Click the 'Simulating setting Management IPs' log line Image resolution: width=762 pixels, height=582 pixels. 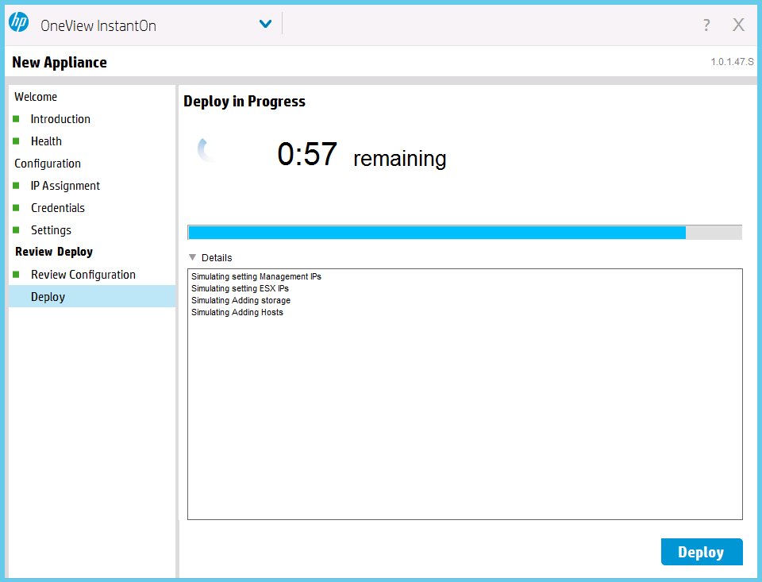pos(256,276)
